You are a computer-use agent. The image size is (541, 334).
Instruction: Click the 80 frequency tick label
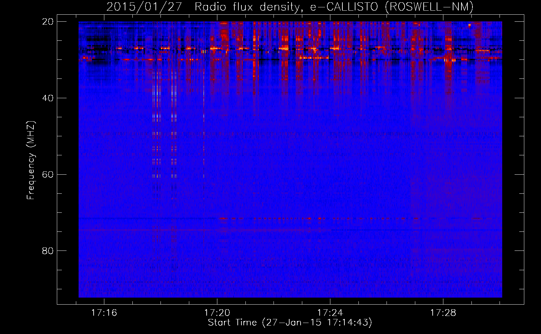click(48, 251)
